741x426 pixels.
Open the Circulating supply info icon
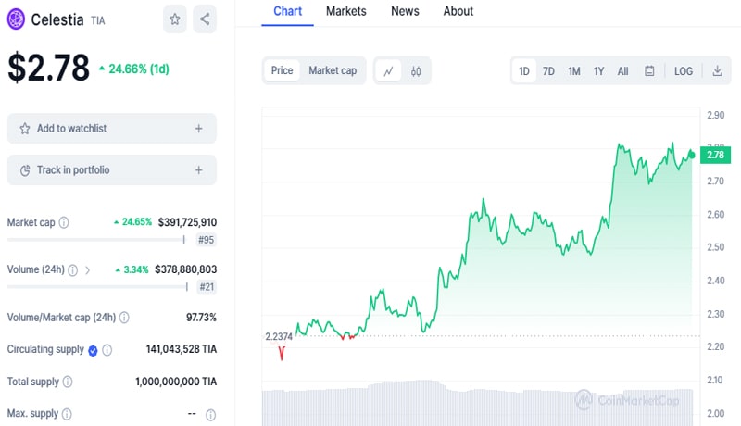tap(107, 350)
